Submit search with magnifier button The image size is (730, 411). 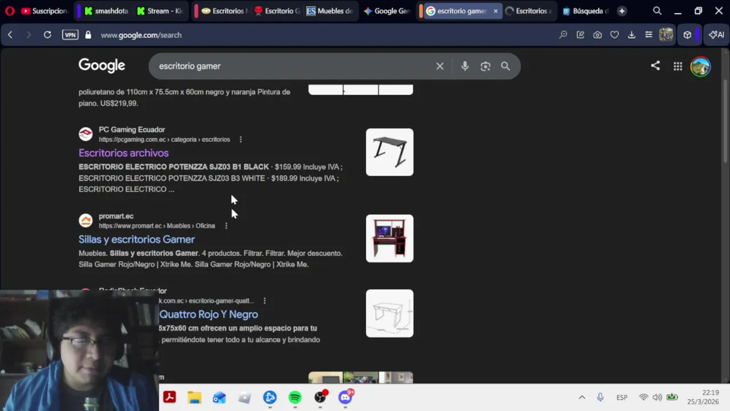[505, 66]
